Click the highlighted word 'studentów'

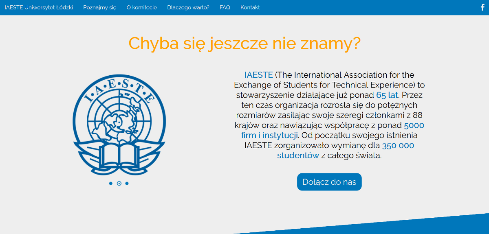[298, 155]
